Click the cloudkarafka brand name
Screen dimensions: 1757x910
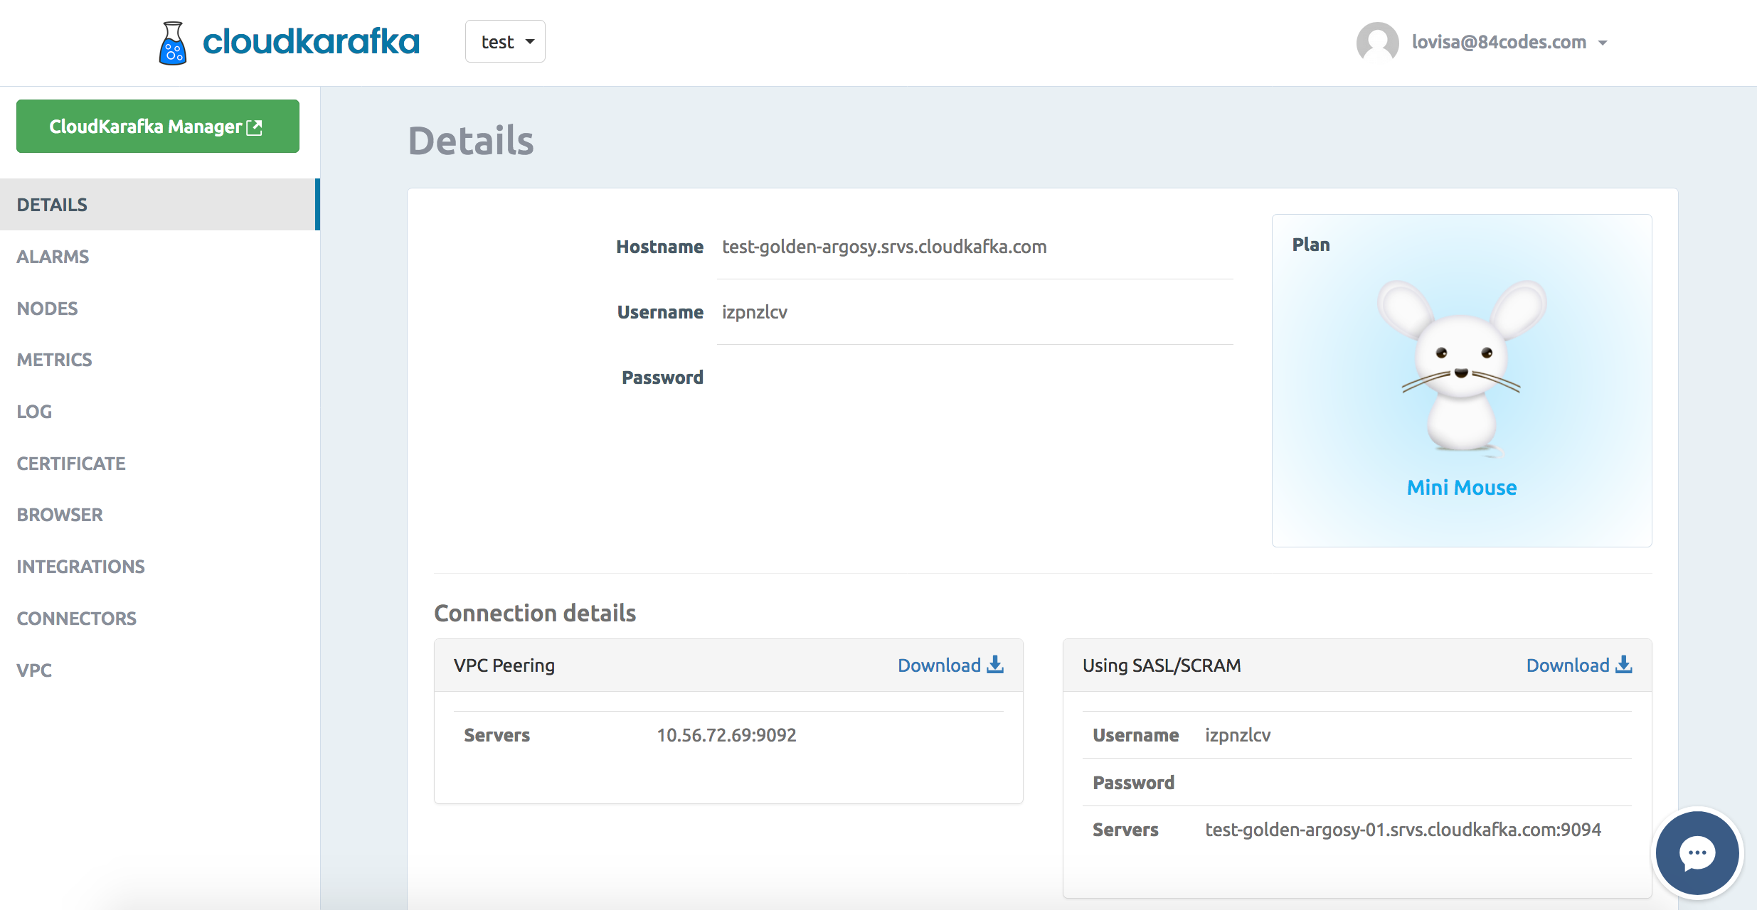(x=311, y=42)
